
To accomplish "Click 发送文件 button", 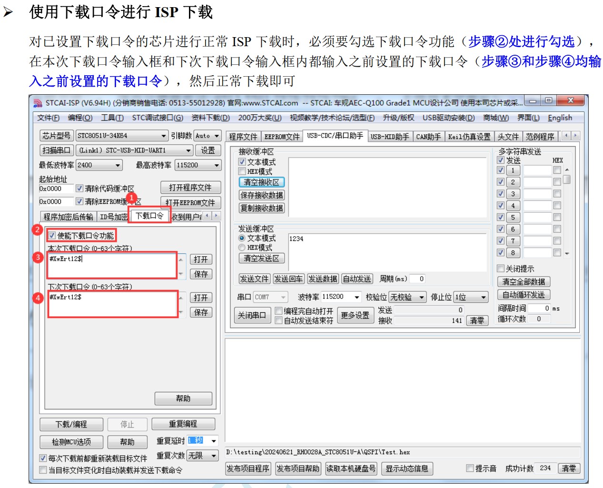I will click(254, 279).
